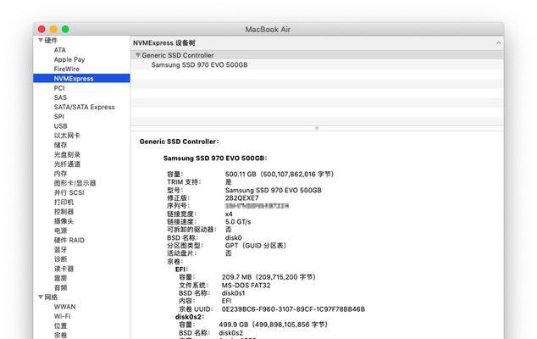Select 光纤通道 in the sidebar
The height and width of the screenshot is (339, 537).
(67, 164)
